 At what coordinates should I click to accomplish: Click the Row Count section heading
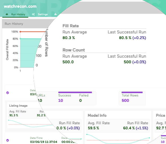pos(74,50)
